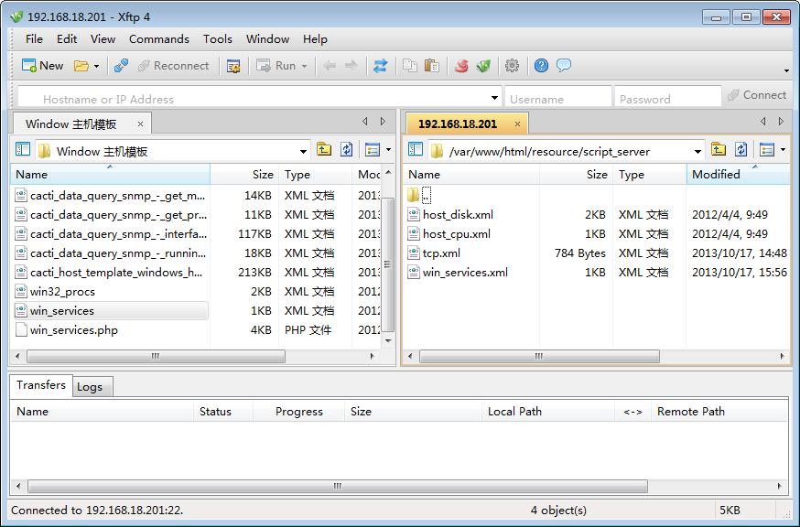Expand remote pane view mode dropdown
Screen dimensions: 800x527
(x=784, y=150)
